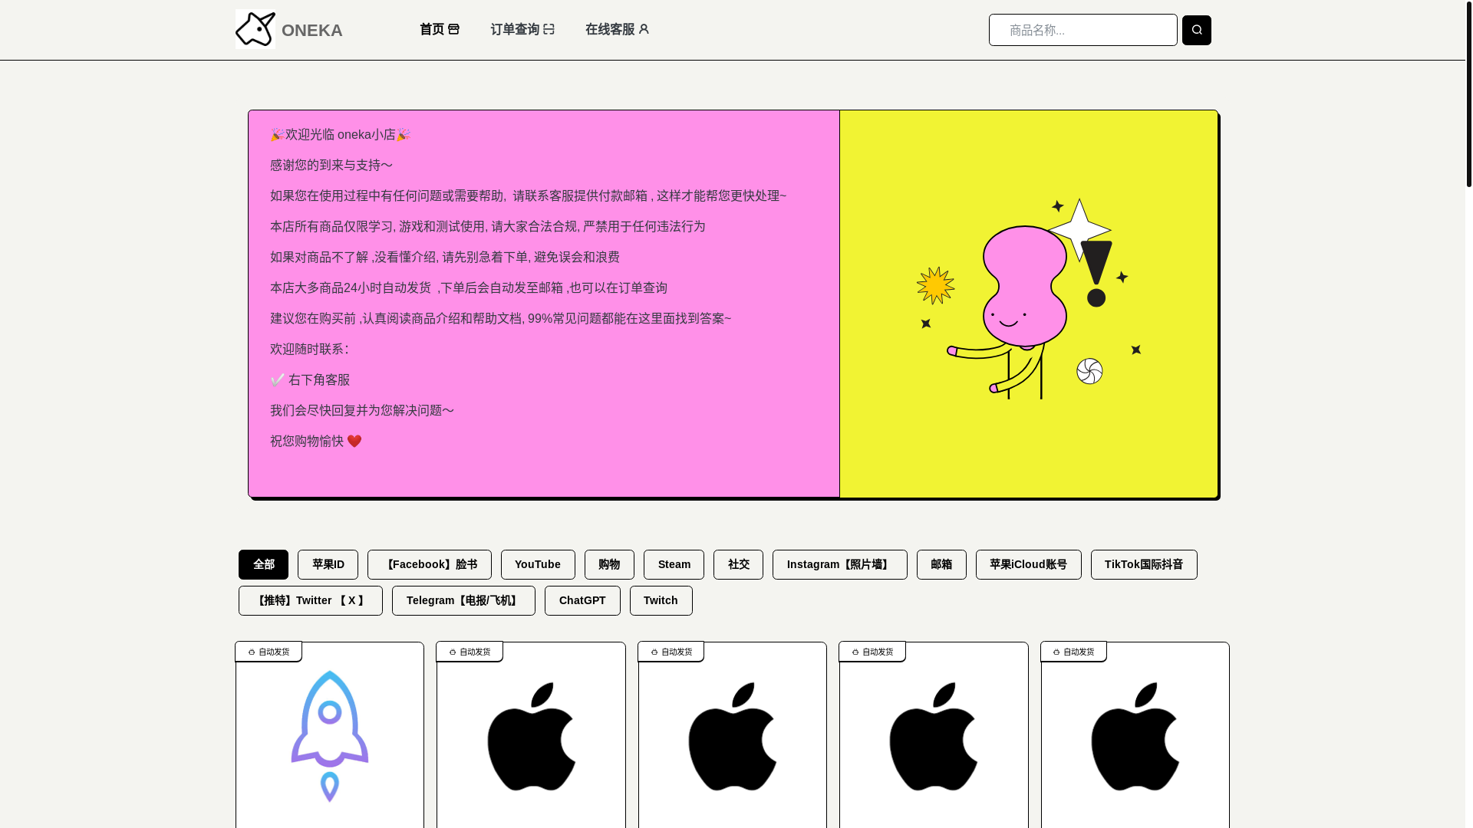The image size is (1473, 828).
Task: Select the Facebook 脸书 category tab
Action: point(430,564)
